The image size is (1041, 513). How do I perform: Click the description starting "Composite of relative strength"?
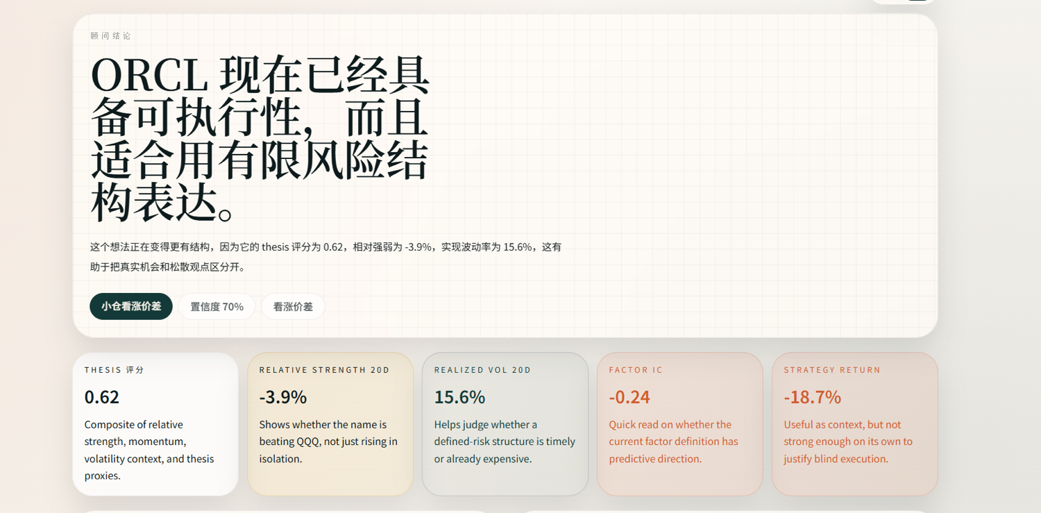click(150, 450)
